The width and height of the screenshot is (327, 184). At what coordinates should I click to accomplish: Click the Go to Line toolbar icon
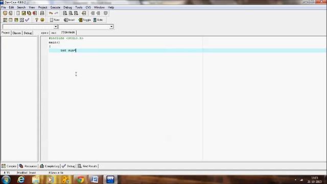click(x=84, y=13)
